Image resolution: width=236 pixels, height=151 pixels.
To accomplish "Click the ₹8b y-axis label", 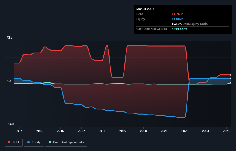I will 10,38.
